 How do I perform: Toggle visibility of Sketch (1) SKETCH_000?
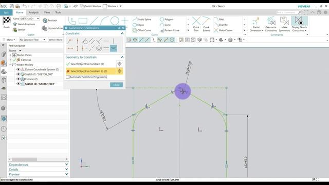click(x=19, y=74)
